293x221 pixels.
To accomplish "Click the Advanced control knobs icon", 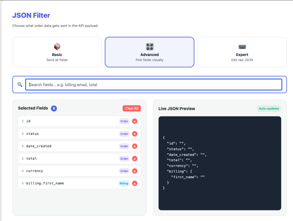I will [149, 47].
